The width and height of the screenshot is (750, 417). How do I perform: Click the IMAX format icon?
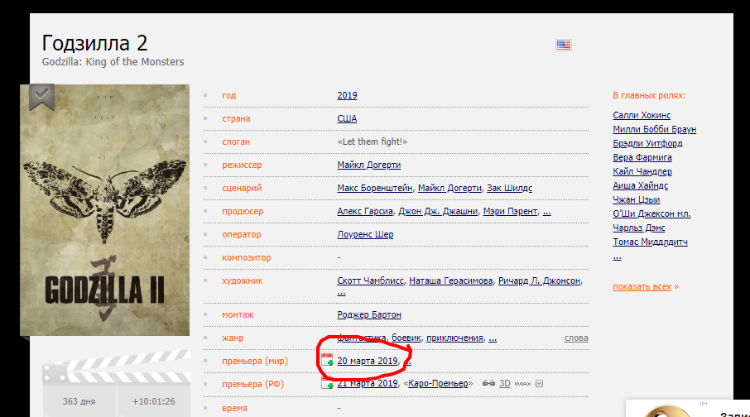pos(523,384)
